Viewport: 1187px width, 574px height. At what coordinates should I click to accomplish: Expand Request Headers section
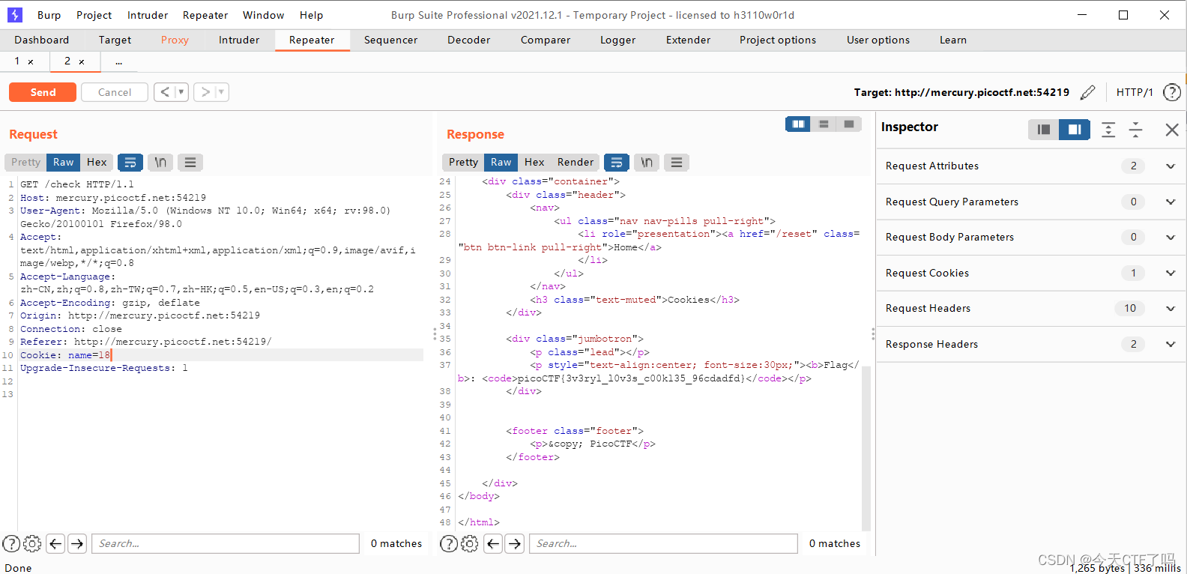click(1171, 309)
